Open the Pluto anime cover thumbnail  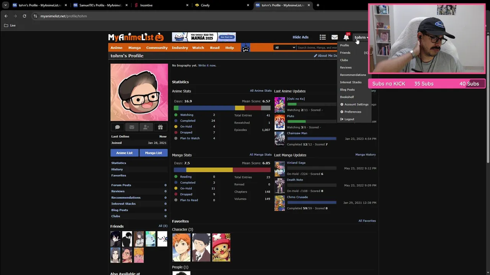[279, 122]
